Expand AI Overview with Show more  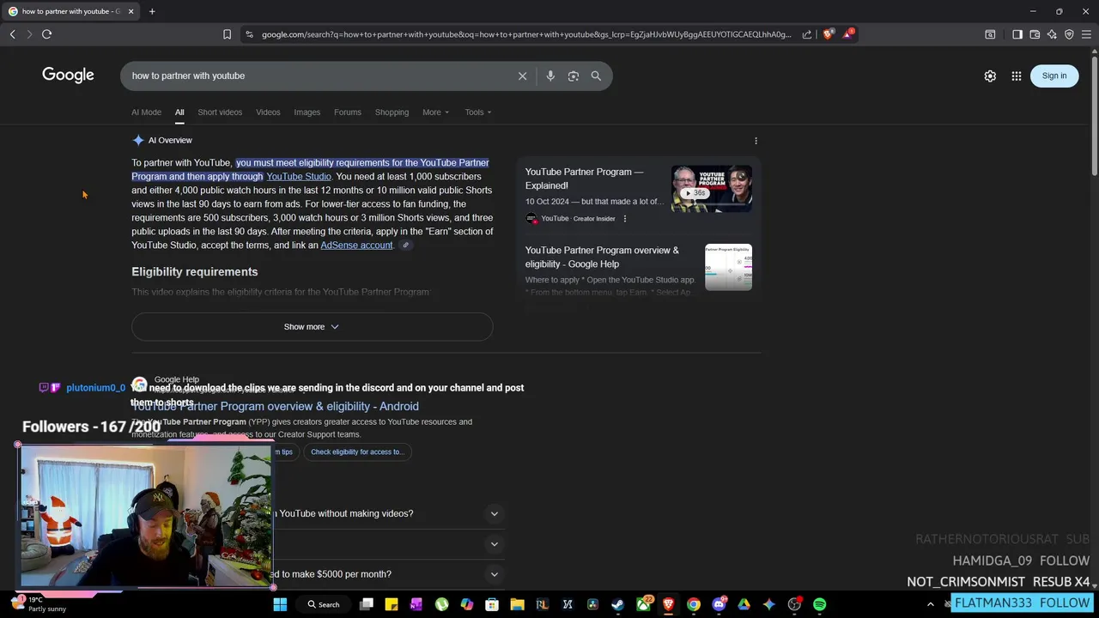(x=312, y=327)
